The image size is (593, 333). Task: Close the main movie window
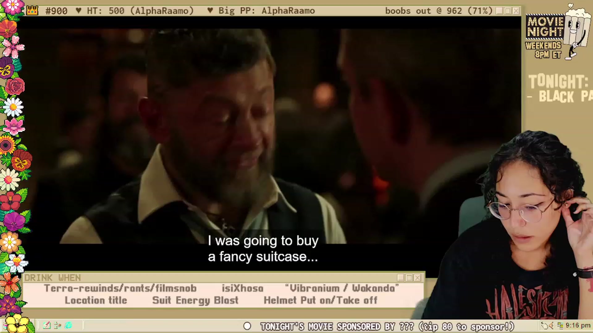(516, 11)
